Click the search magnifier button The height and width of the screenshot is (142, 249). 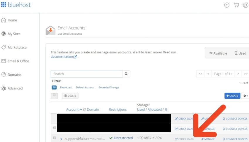point(126,74)
